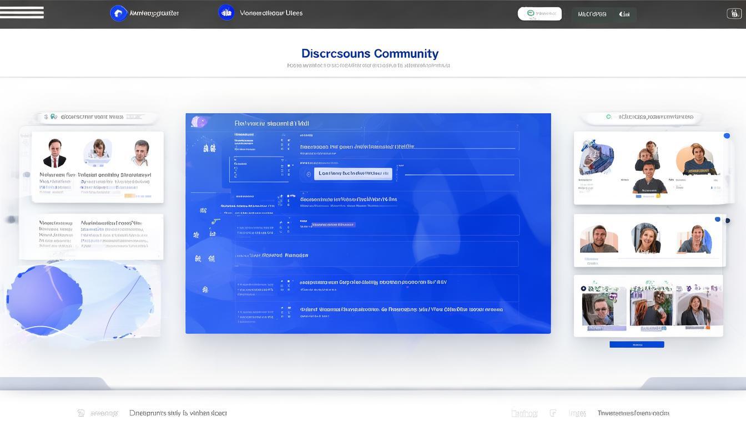Click the lock icon at far top right
Screen dimensions: 746x426
[x=734, y=12]
